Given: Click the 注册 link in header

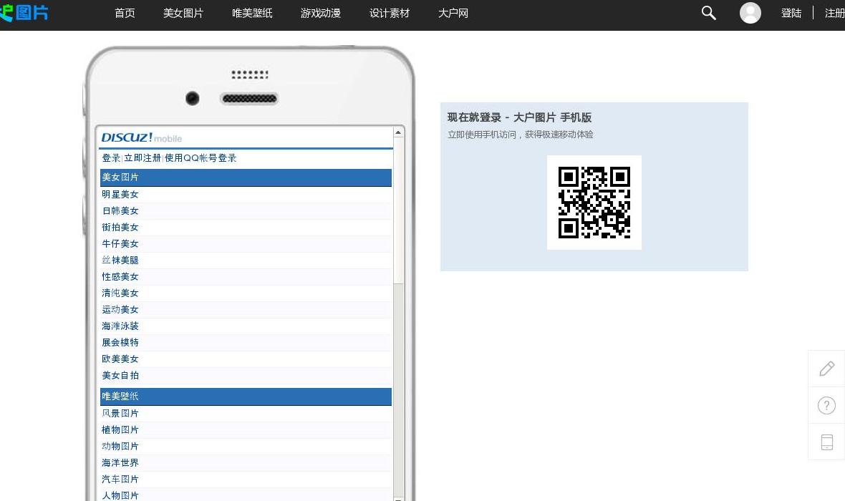Looking at the screenshot, I should click(x=835, y=13).
